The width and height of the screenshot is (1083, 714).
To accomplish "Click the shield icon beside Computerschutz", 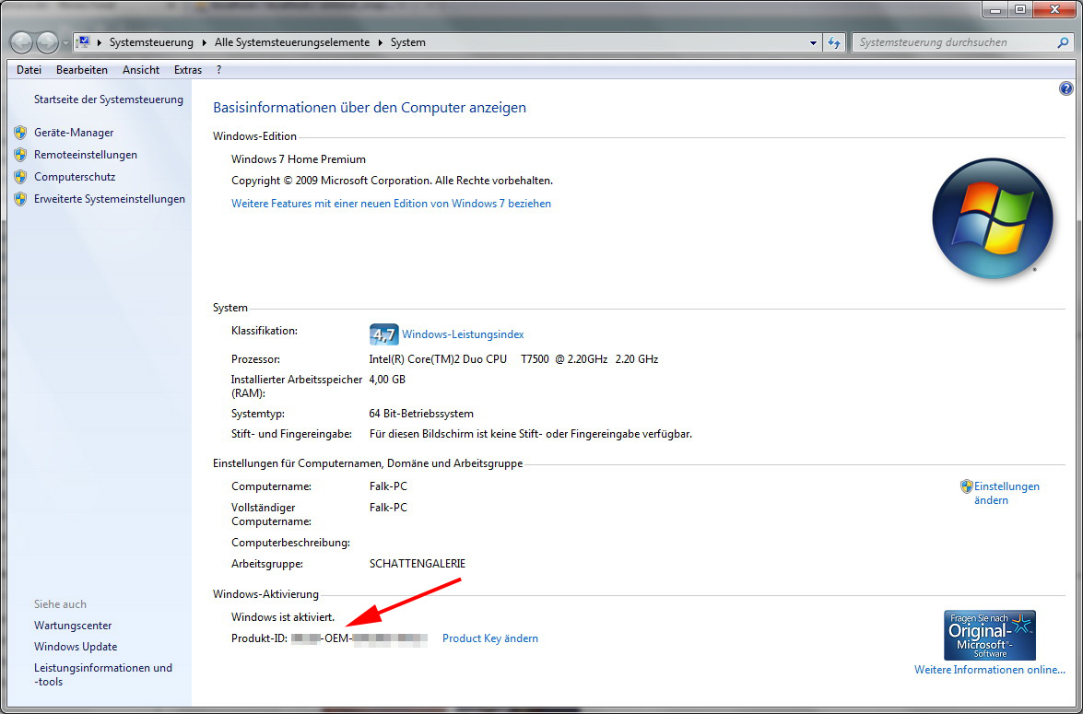I will tap(20, 177).
